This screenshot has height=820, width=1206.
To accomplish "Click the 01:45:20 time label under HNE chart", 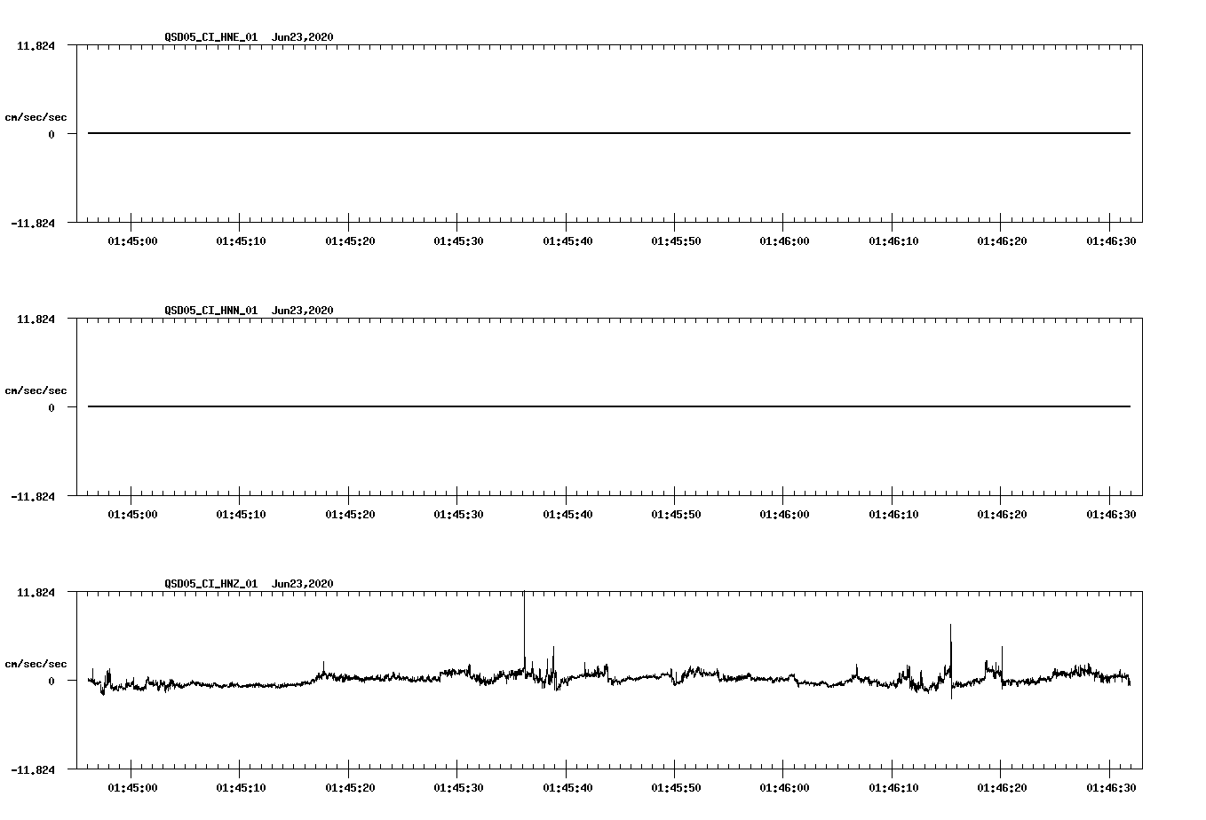I will coord(350,240).
